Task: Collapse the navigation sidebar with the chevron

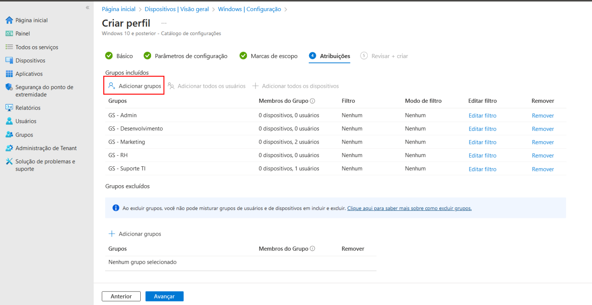Action: pyautogui.click(x=87, y=7)
